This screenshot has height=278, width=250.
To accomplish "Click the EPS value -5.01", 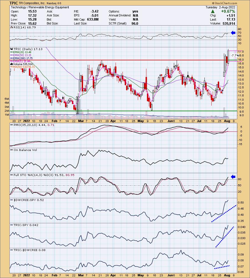I will click(94, 15).
